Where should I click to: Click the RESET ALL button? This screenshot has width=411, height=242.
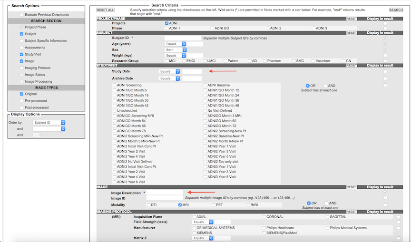click(105, 10)
